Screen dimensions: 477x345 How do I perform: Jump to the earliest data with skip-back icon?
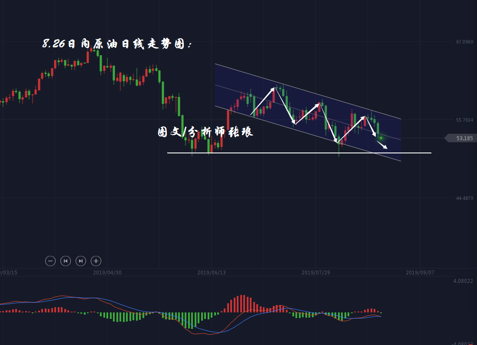[66, 261]
